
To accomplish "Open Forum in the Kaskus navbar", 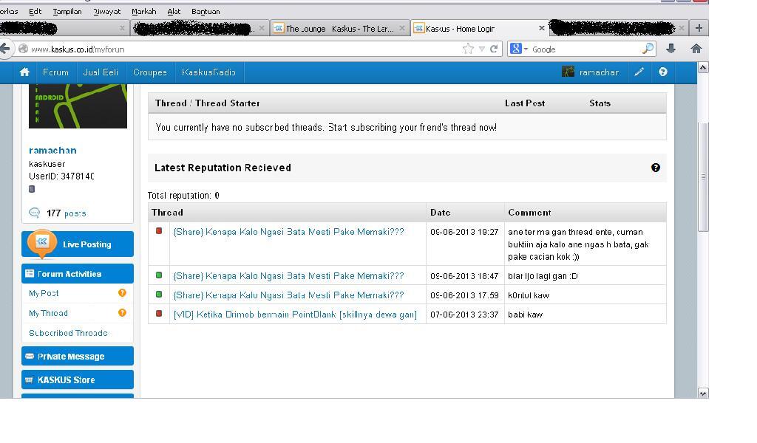I will pyautogui.click(x=55, y=72).
